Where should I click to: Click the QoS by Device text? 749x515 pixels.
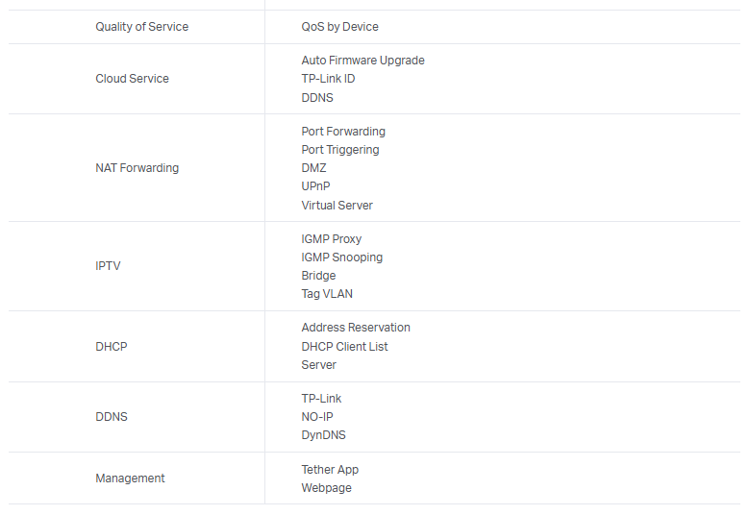tap(339, 27)
